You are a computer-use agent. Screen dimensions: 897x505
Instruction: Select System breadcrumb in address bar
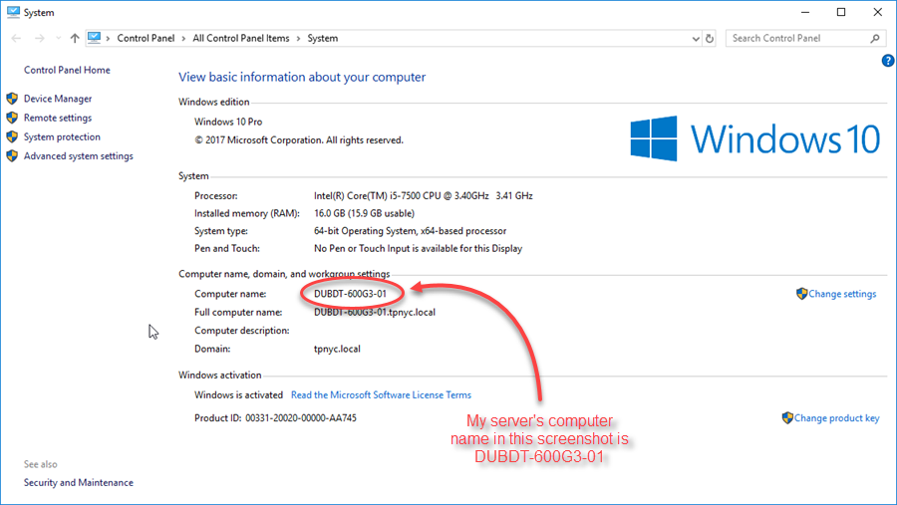[x=323, y=38]
